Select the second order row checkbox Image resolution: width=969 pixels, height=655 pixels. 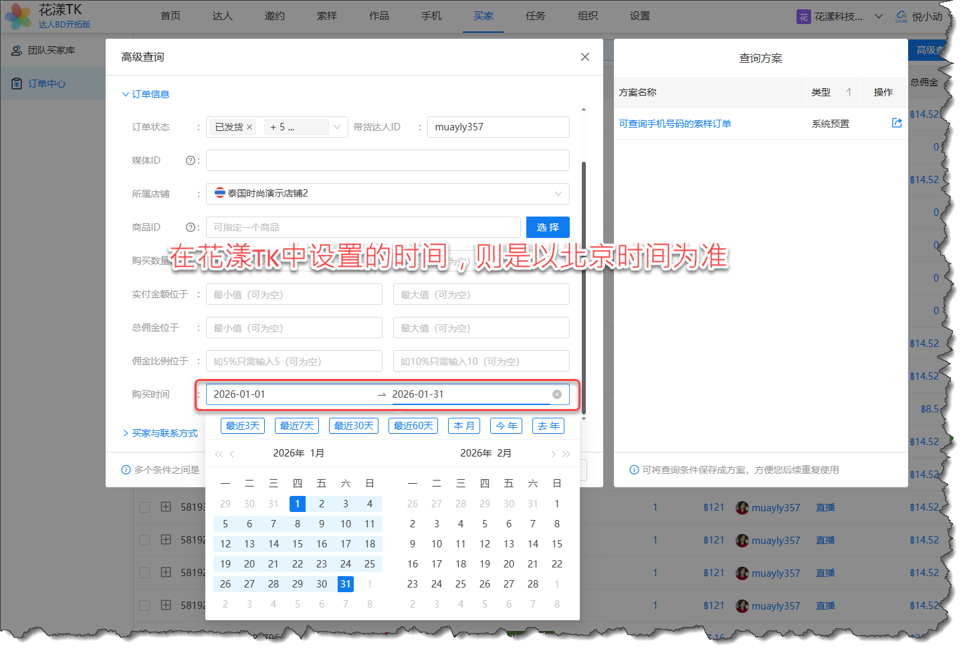144,540
